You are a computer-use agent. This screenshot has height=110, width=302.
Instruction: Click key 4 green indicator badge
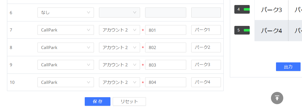(242, 9)
